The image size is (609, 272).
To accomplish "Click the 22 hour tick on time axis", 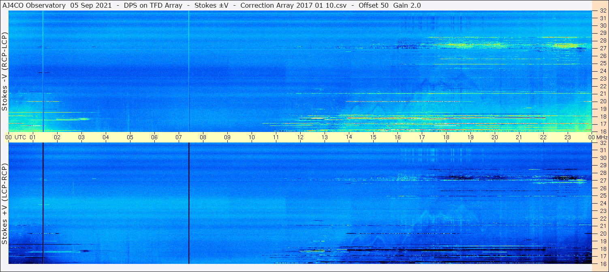I will 543,137.
